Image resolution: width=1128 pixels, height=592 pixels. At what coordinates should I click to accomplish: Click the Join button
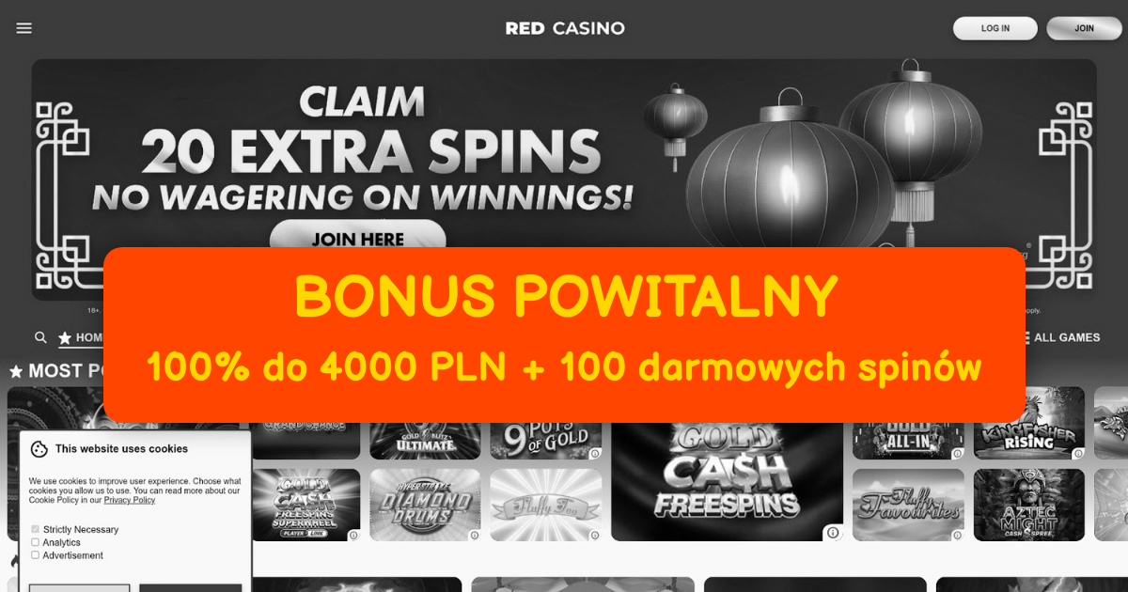(x=1085, y=28)
